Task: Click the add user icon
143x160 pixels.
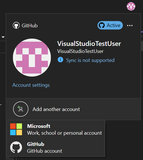Action: 21,109
